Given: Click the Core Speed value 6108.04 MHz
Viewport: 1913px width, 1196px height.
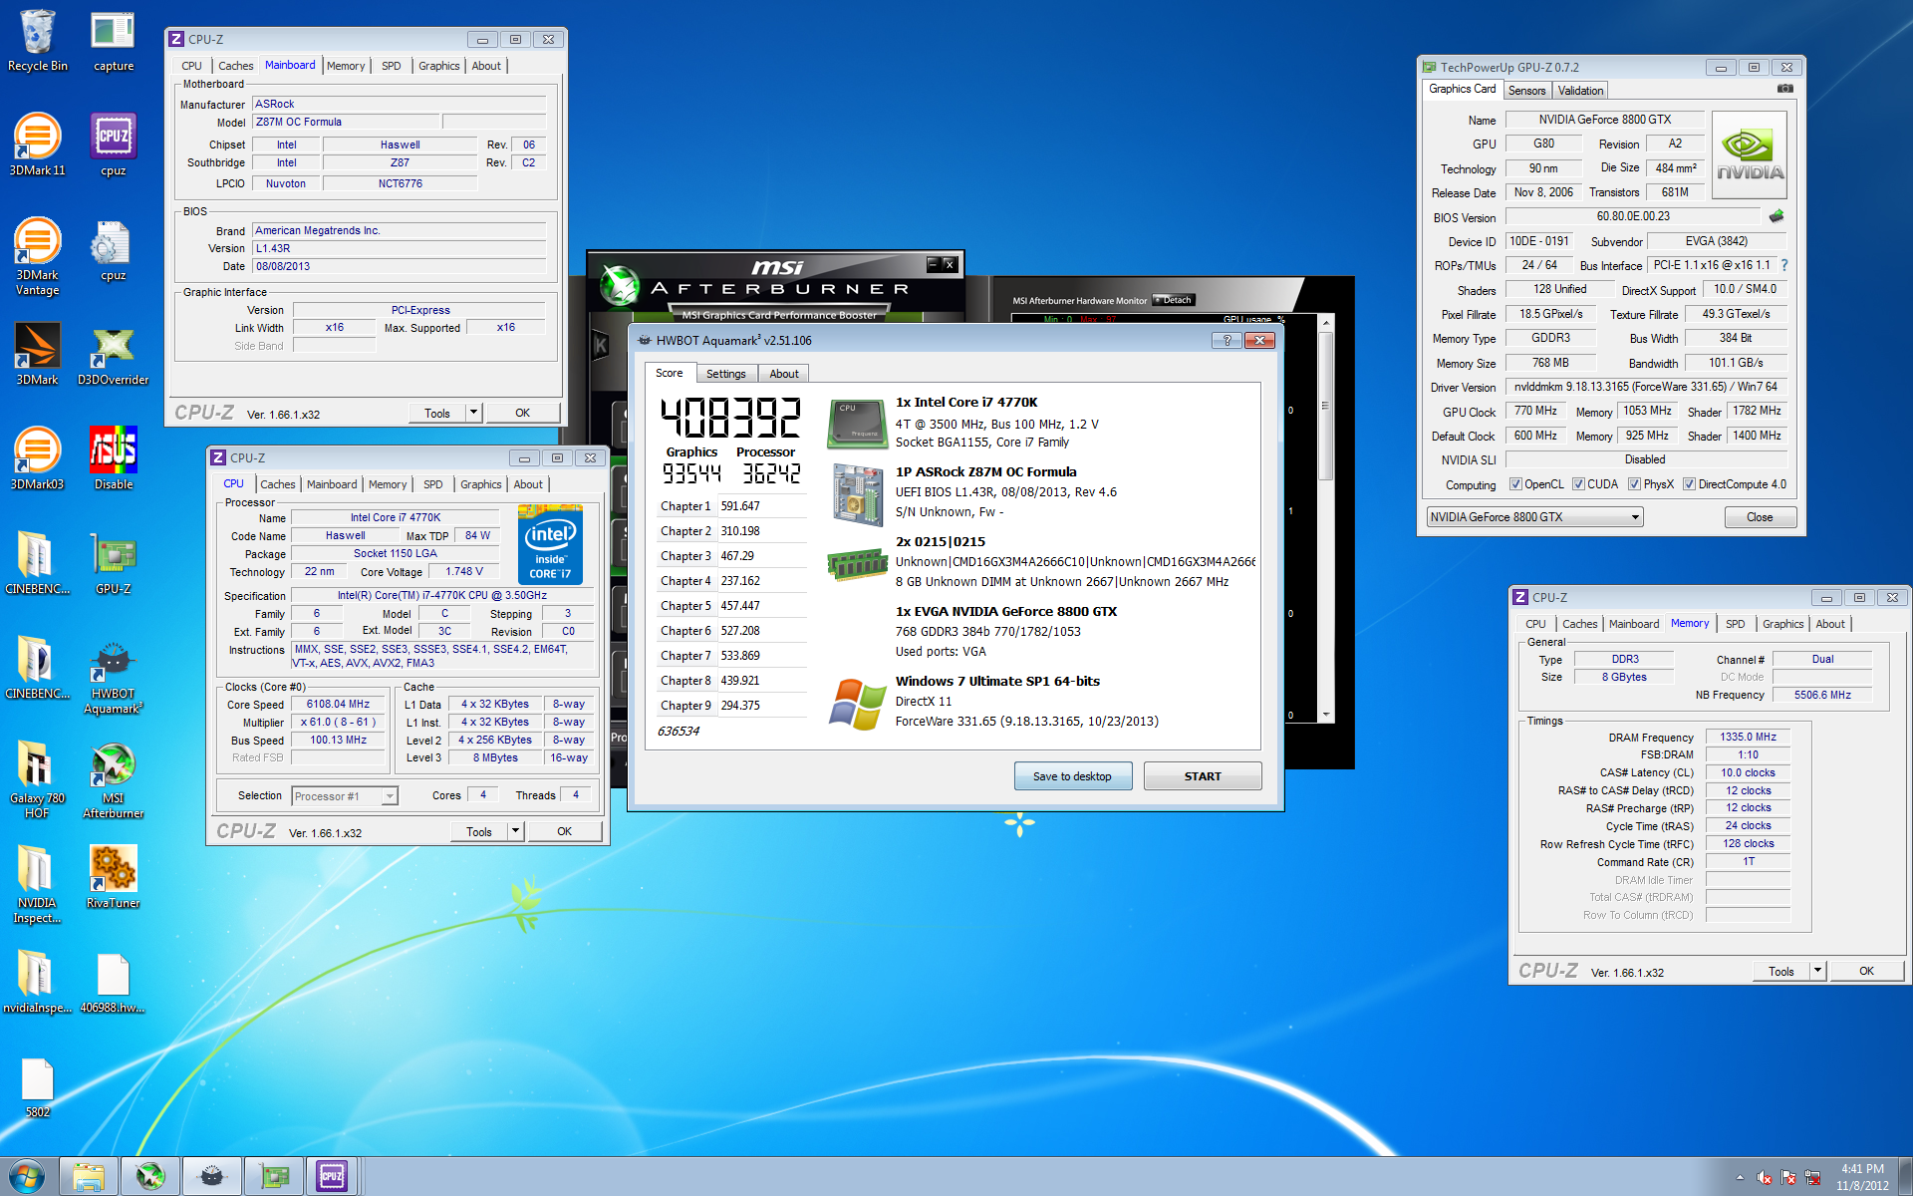Looking at the screenshot, I should pyautogui.click(x=338, y=704).
